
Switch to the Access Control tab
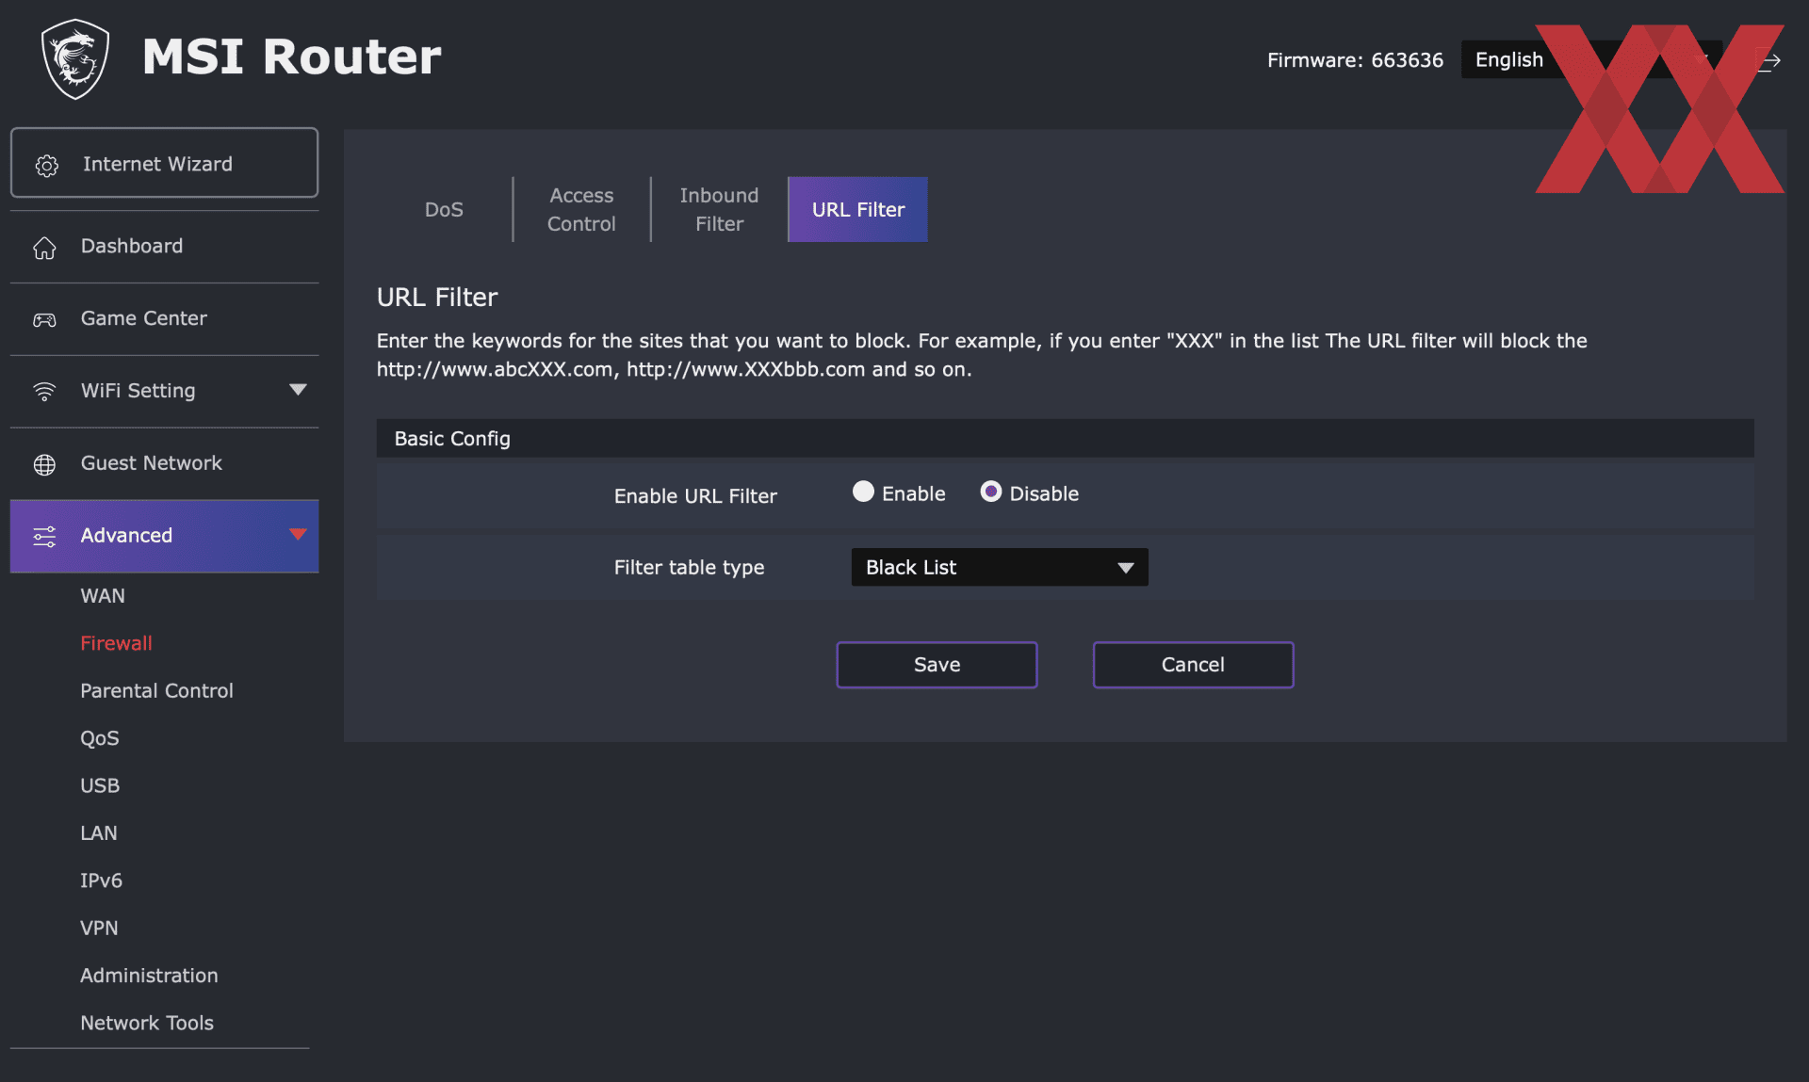click(581, 209)
